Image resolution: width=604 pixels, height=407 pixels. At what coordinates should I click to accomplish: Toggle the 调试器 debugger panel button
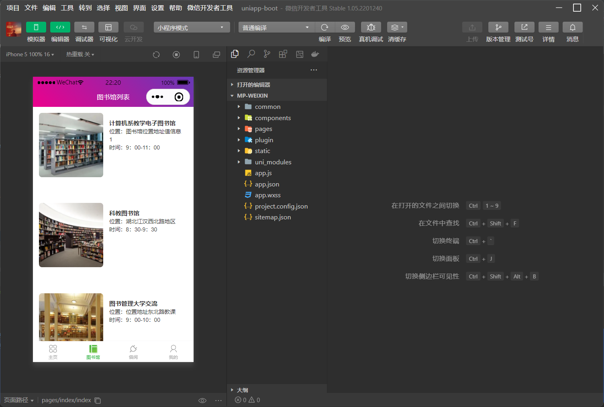(84, 27)
